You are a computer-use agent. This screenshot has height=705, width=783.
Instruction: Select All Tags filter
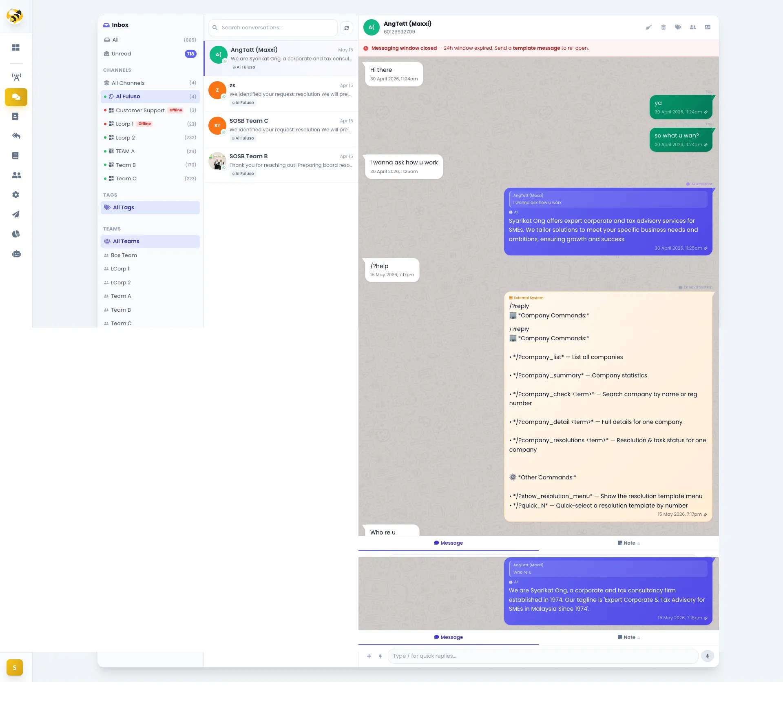150,208
